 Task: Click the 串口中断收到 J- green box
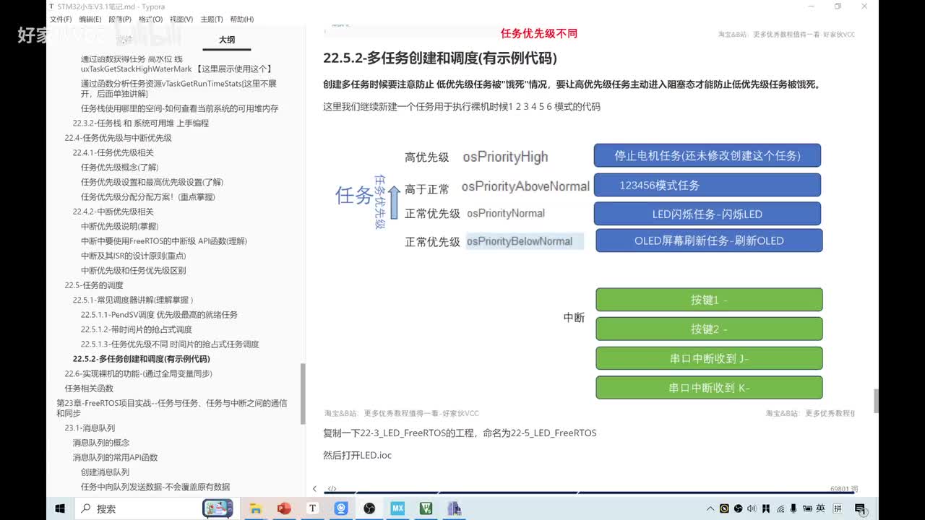coord(709,358)
